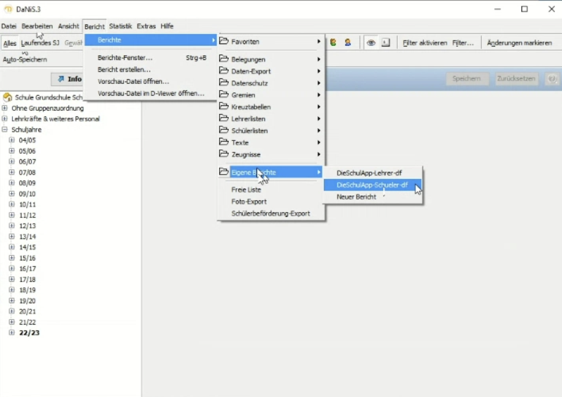Click the Datenschutz folder icon
562x397 pixels.
[x=224, y=83]
